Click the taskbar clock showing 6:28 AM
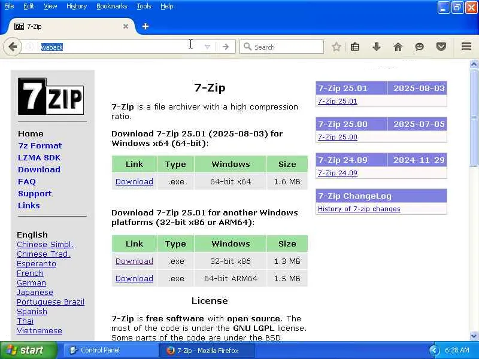479x359 pixels. 457,350
